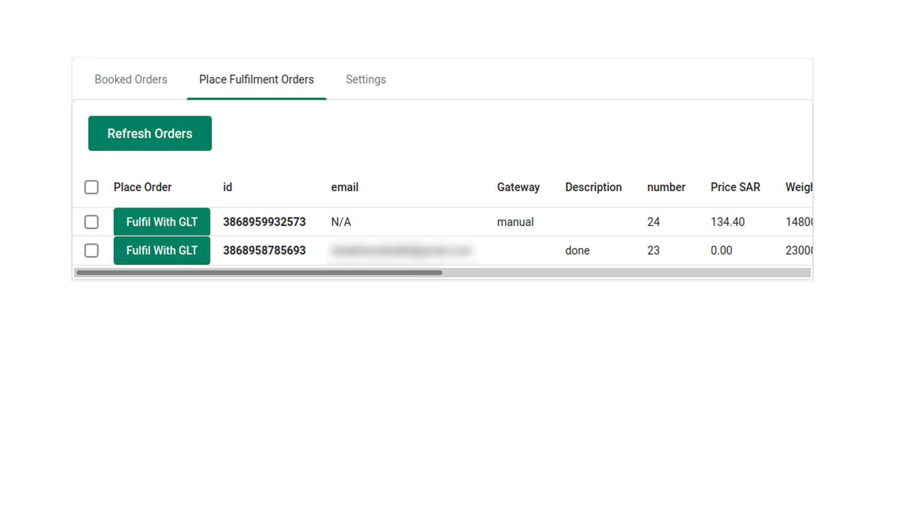Click the number column header
This screenshot has width=916, height=515.
(x=666, y=187)
